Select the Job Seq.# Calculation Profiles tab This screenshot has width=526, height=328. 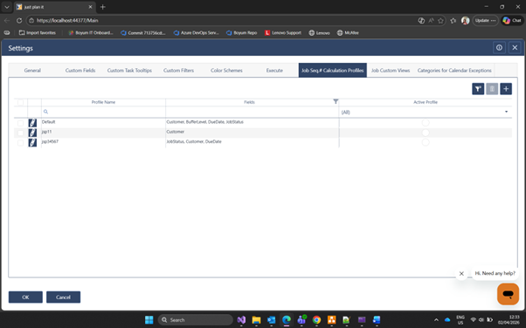click(332, 71)
